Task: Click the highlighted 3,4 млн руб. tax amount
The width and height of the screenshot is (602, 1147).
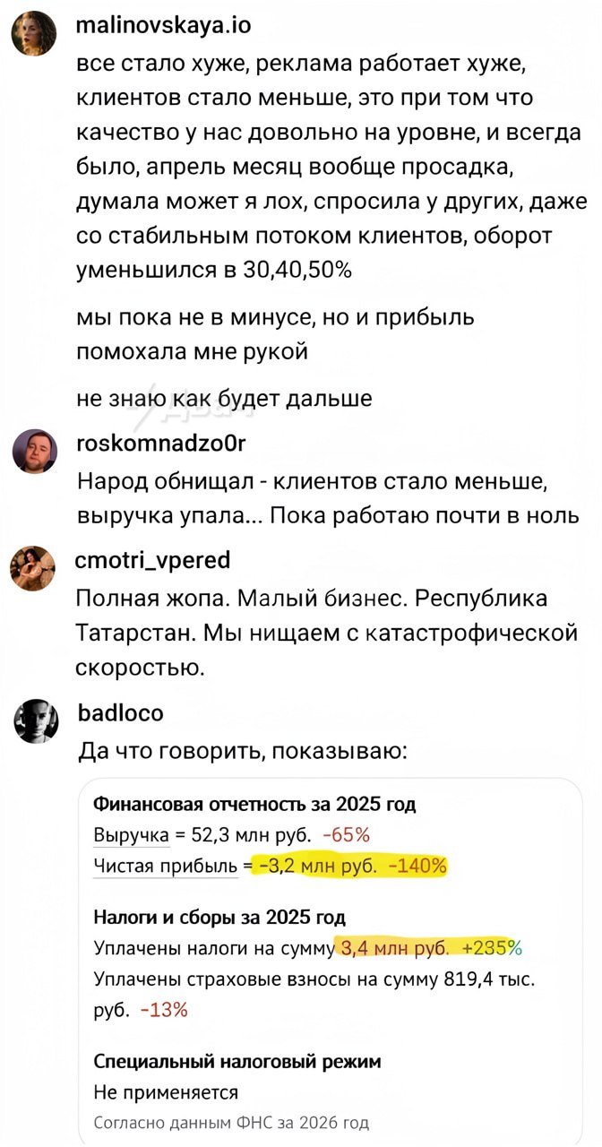Action: pos(392,948)
